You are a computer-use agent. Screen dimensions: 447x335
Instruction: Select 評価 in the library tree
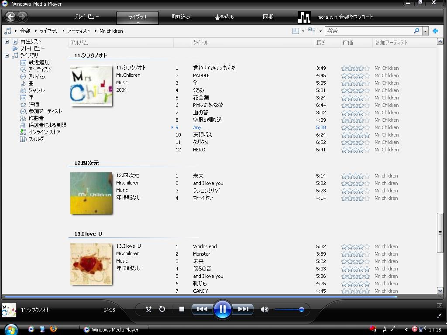34,104
